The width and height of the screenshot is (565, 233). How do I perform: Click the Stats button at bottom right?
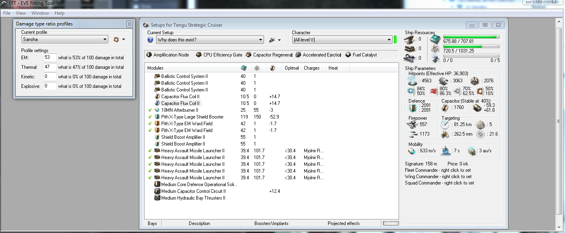tap(391, 223)
